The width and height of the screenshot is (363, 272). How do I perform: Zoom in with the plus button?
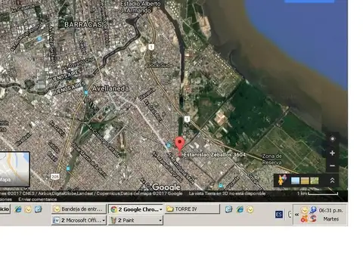(x=332, y=153)
